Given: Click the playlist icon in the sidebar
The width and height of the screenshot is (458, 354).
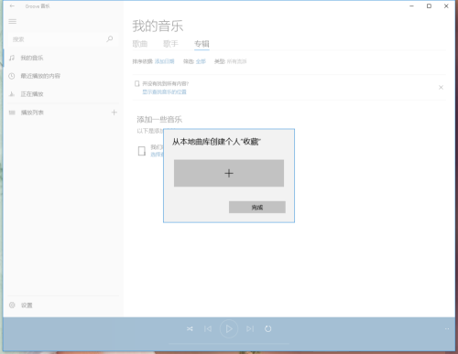Looking at the screenshot, I should [12, 113].
